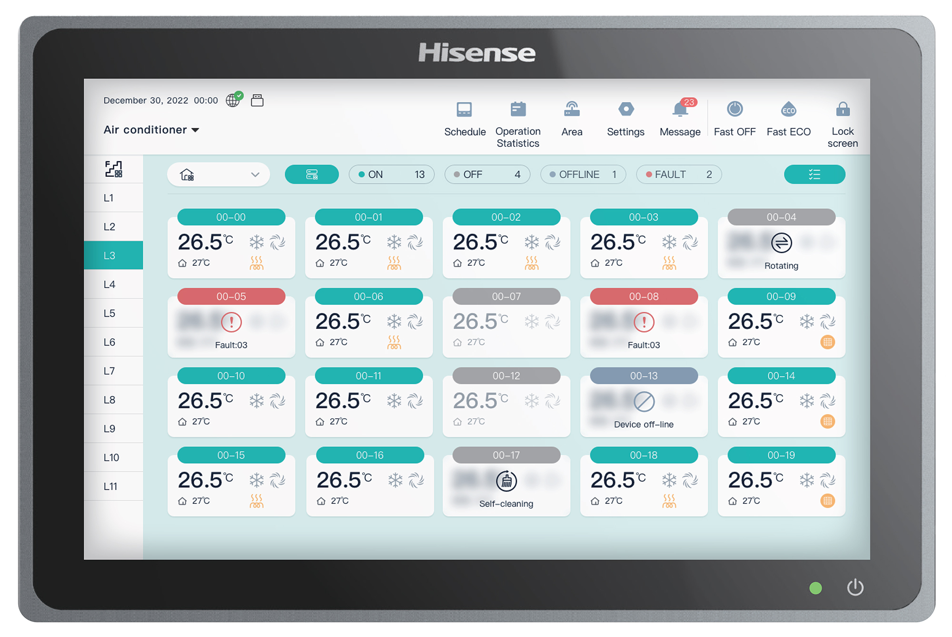Viewport: 952px width, 637px height.
Task: Click the teal list-view button
Action: (814, 174)
